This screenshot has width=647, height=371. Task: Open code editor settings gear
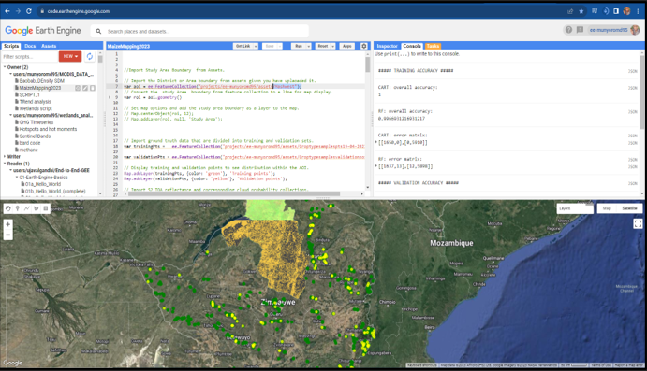(364, 46)
